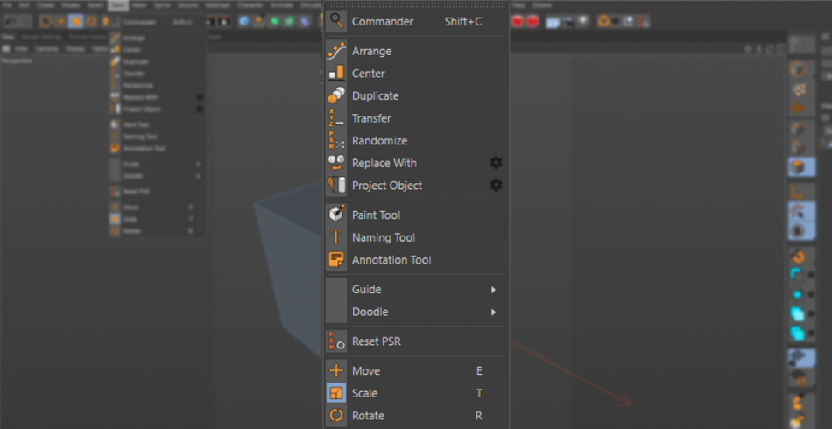
Task: Select the Annotation Tool in enlarged menu
Action: (417, 259)
